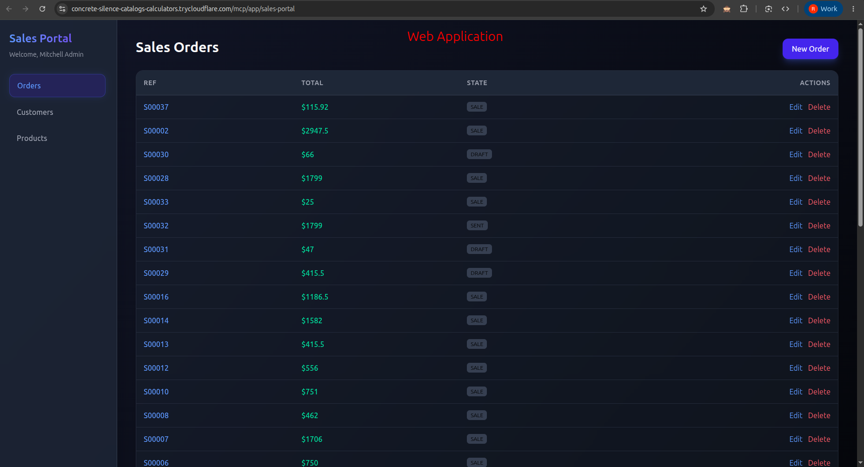The image size is (864, 467).
Task: Open the browser three-dot menu
Action: tap(853, 9)
